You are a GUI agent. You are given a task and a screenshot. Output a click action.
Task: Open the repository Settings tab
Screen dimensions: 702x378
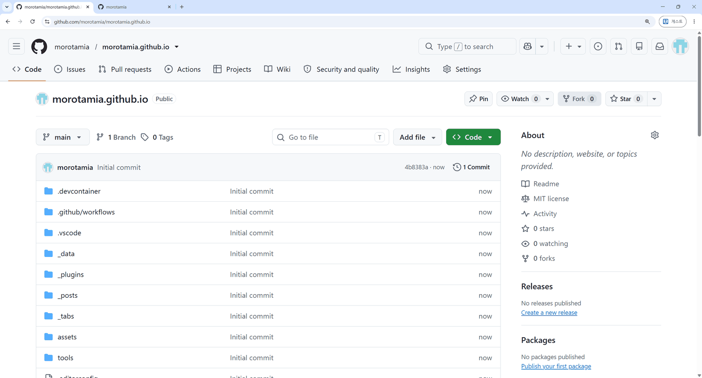coord(462,69)
